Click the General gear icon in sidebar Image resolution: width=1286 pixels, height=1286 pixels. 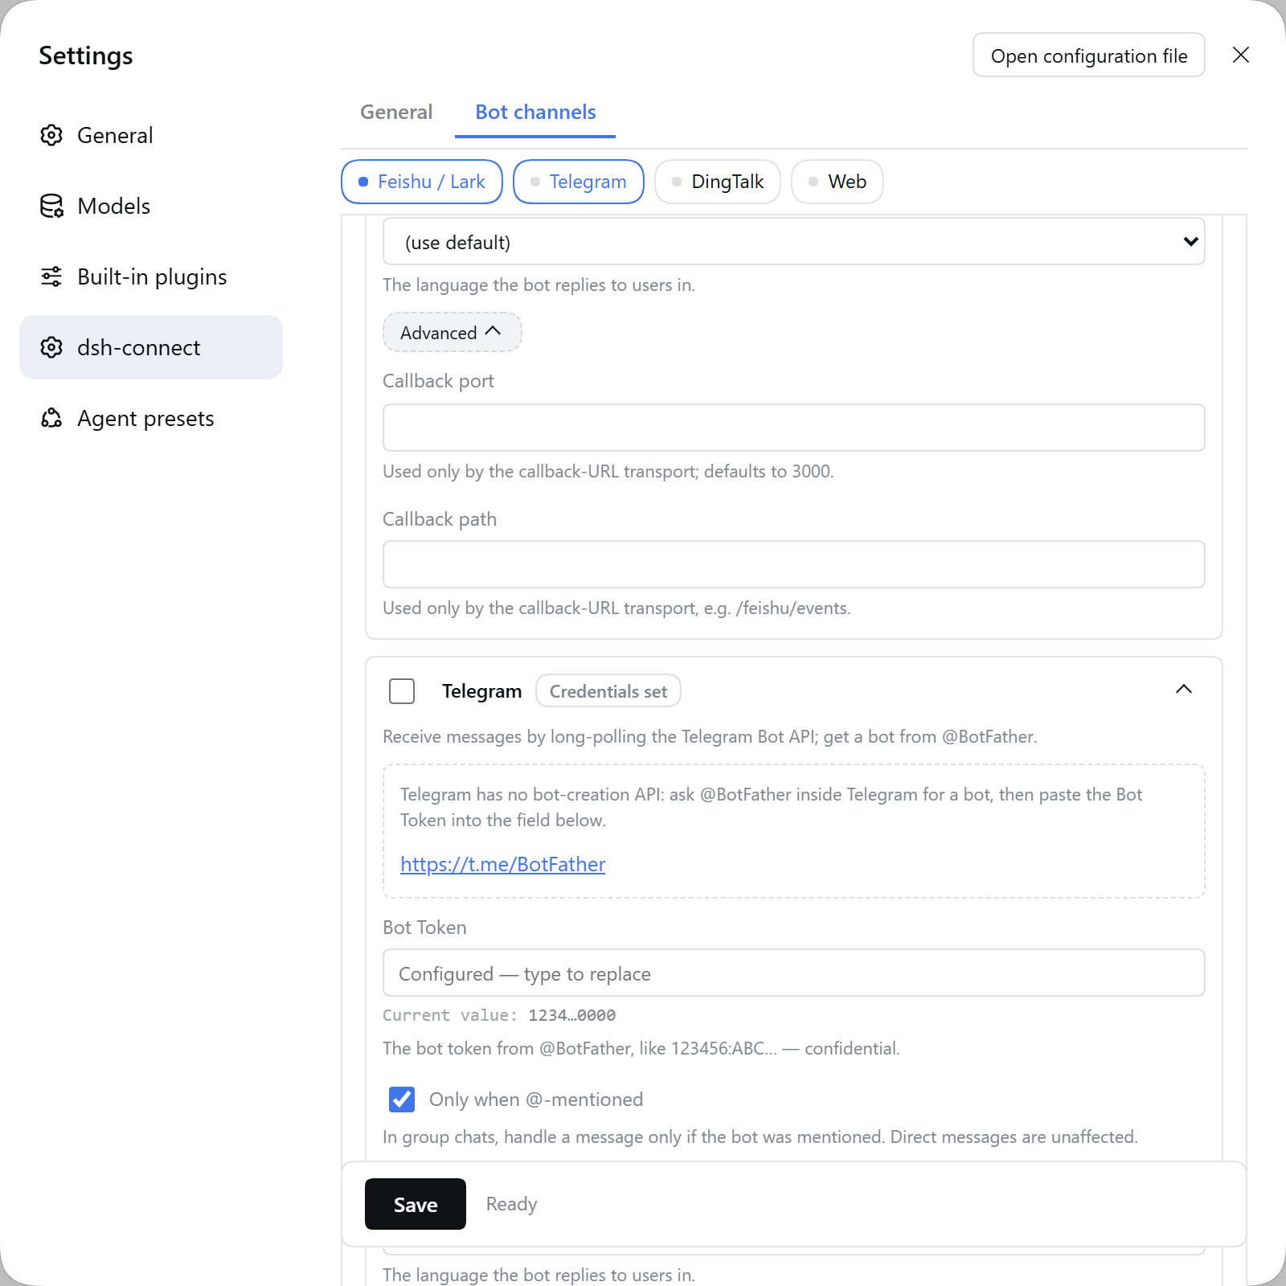tap(51, 135)
